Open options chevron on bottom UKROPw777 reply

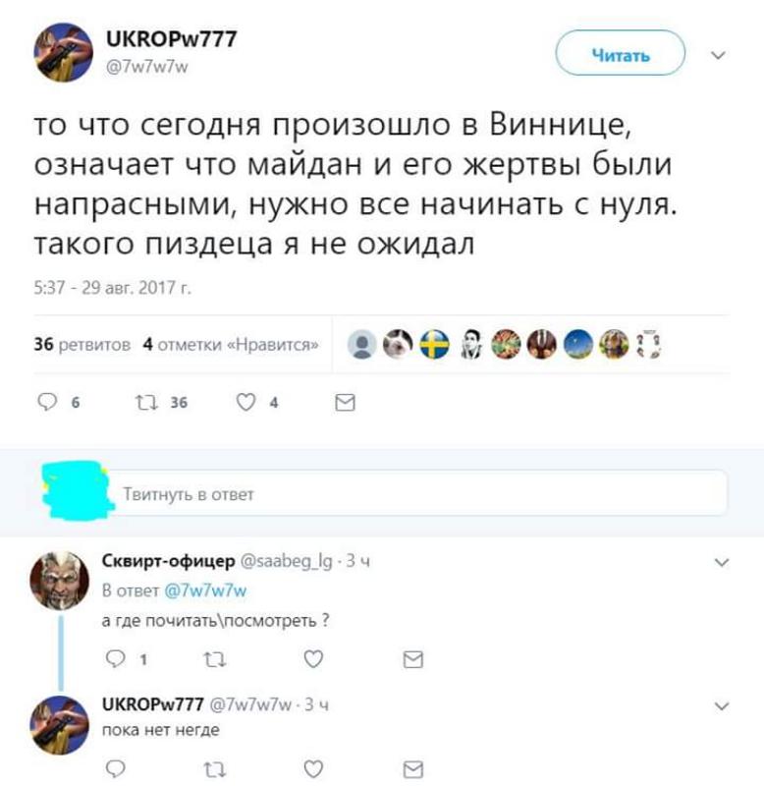pos(722,706)
